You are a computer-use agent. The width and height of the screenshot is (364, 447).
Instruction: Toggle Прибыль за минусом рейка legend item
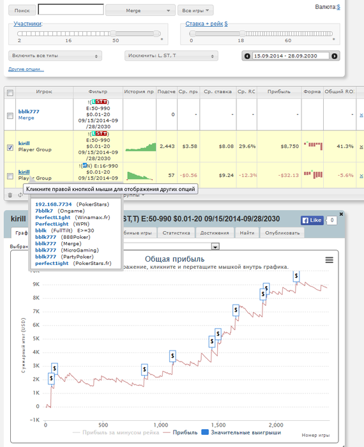116,432
